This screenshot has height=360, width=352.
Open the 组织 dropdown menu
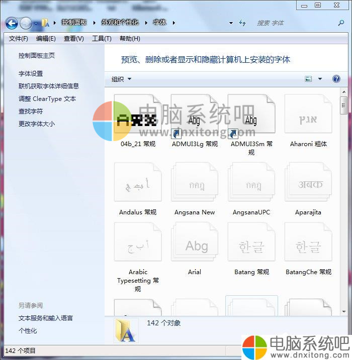pyautogui.click(x=121, y=79)
